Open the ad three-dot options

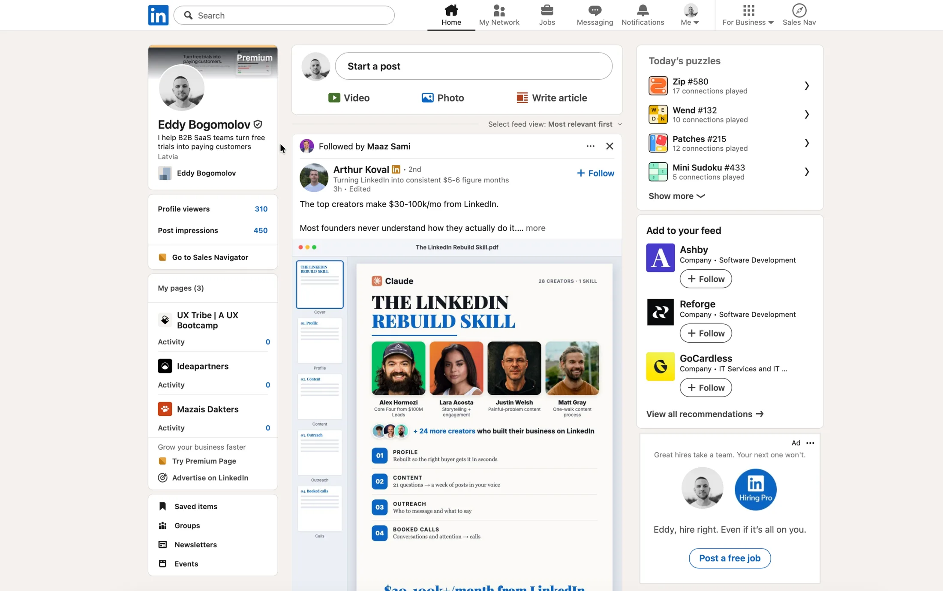810,443
